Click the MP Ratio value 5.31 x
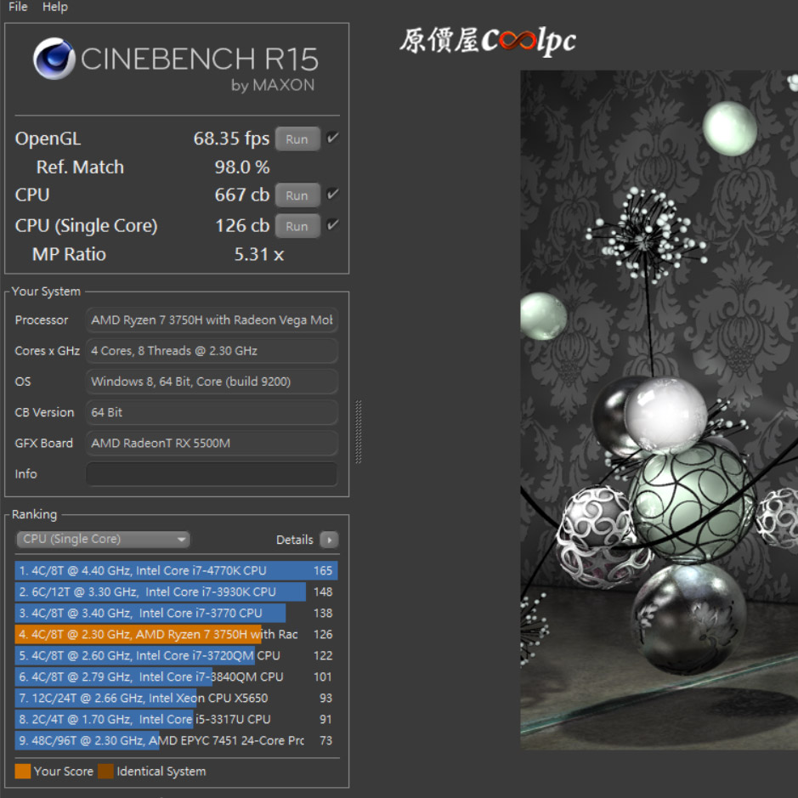 click(259, 254)
